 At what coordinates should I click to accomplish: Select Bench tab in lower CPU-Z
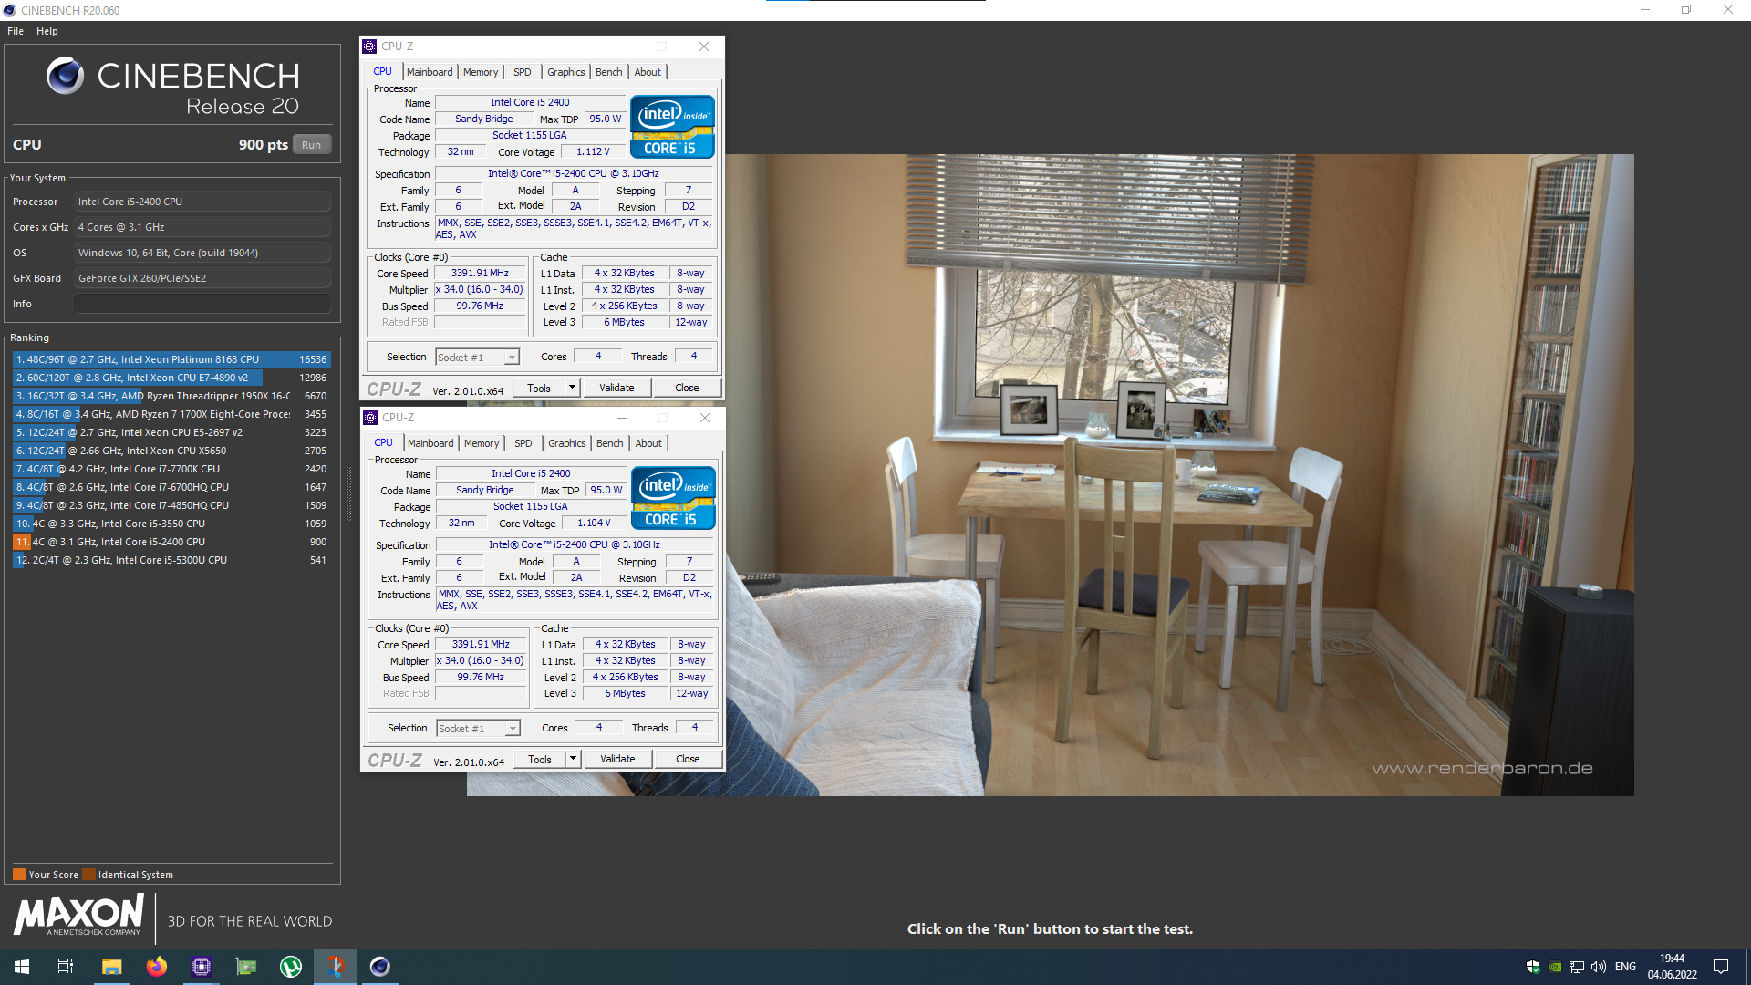click(x=610, y=443)
